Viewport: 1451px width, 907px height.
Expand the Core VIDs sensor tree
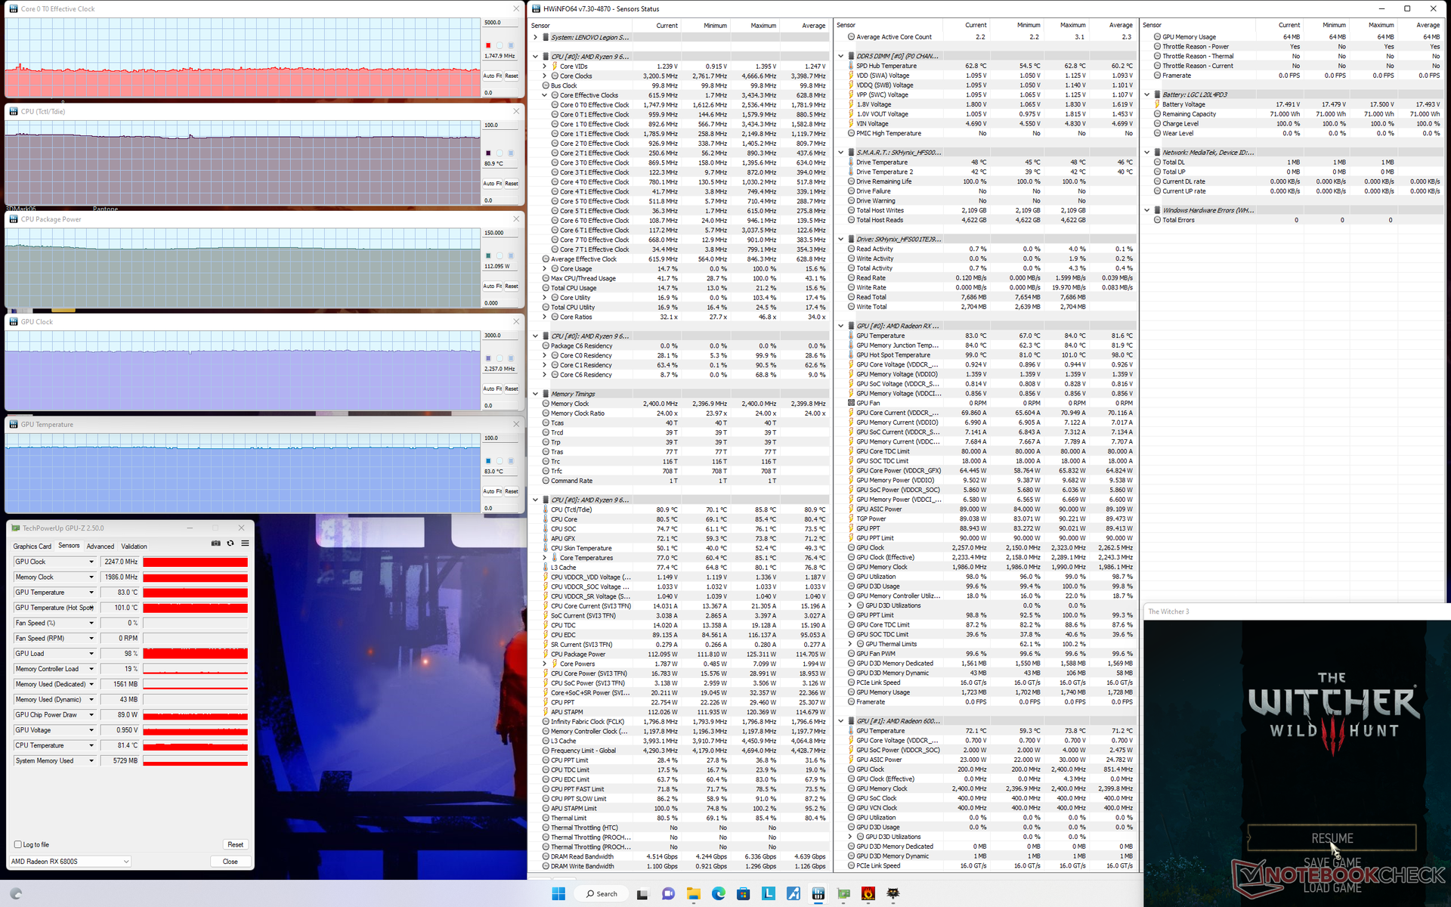(x=545, y=67)
